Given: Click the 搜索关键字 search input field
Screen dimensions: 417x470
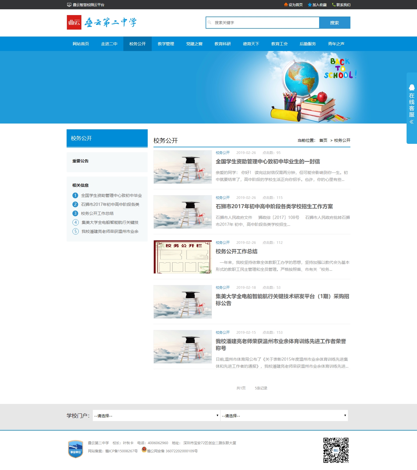Looking at the screenshot, I should coord(265,23).
